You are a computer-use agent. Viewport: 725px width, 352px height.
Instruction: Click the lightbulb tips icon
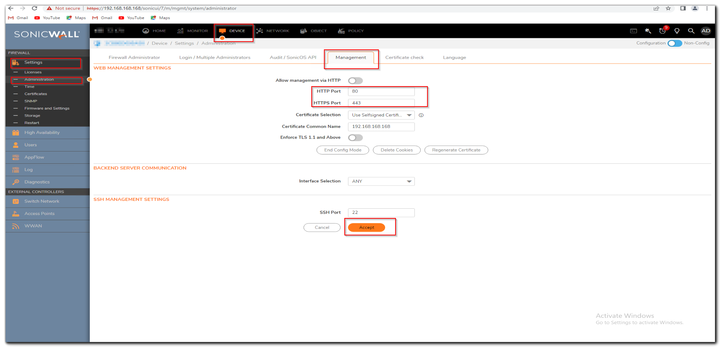click(x=677, y=31)
